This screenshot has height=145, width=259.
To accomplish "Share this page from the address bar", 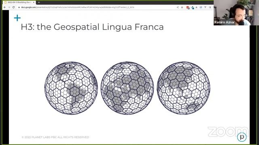I will (x=178, y=7).
